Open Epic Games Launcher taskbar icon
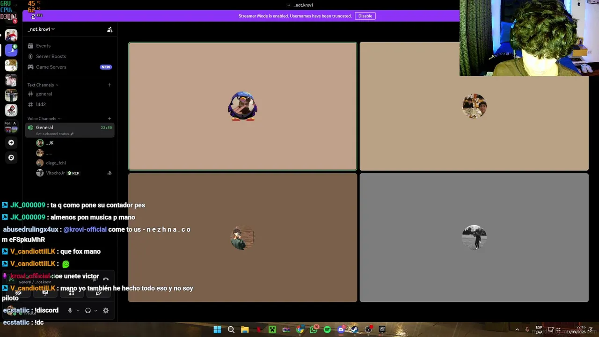Screen dimensions: 599x337 pyautogui.click(x=382, y=330)
